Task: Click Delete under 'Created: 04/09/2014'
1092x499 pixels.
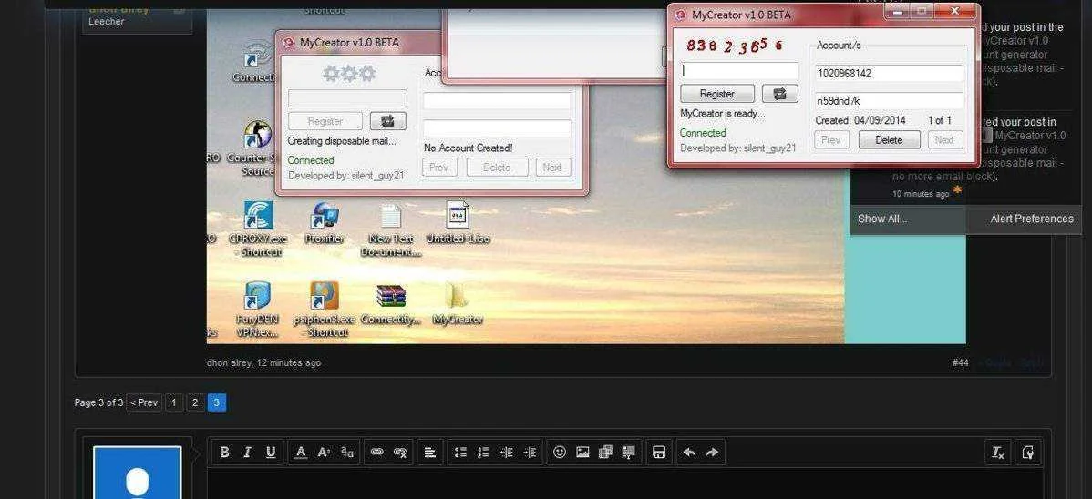Action: coord(889,140)
